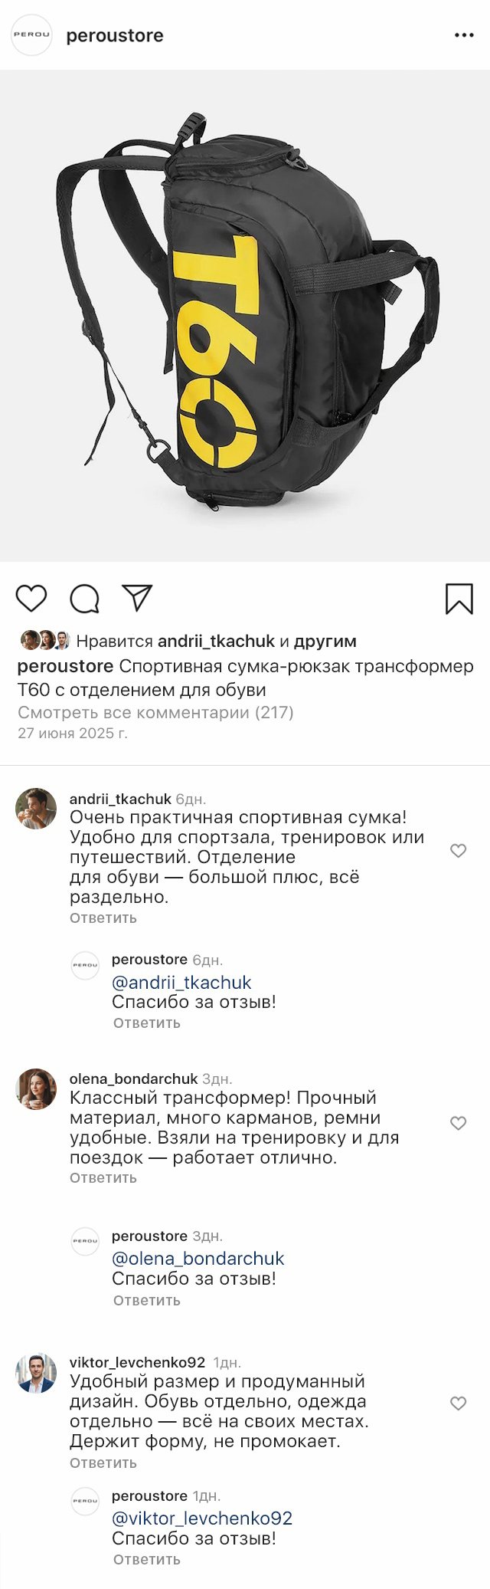The image size is (490, 1589).
Task: Like andrii_tkachuk's comment
Action: click(458, 851)
